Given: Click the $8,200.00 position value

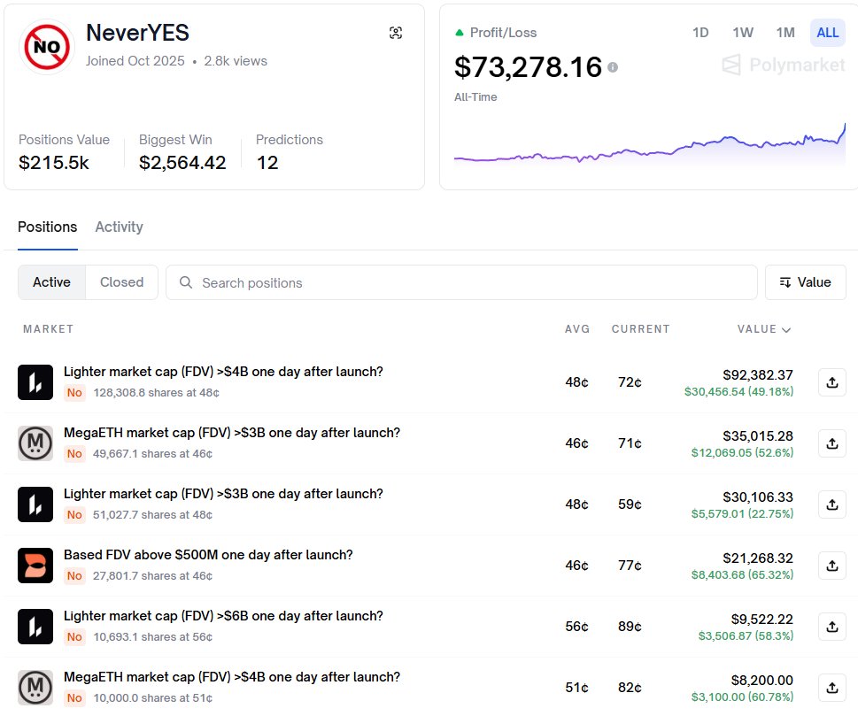Looking at the screenshot, I should point(761,681).
